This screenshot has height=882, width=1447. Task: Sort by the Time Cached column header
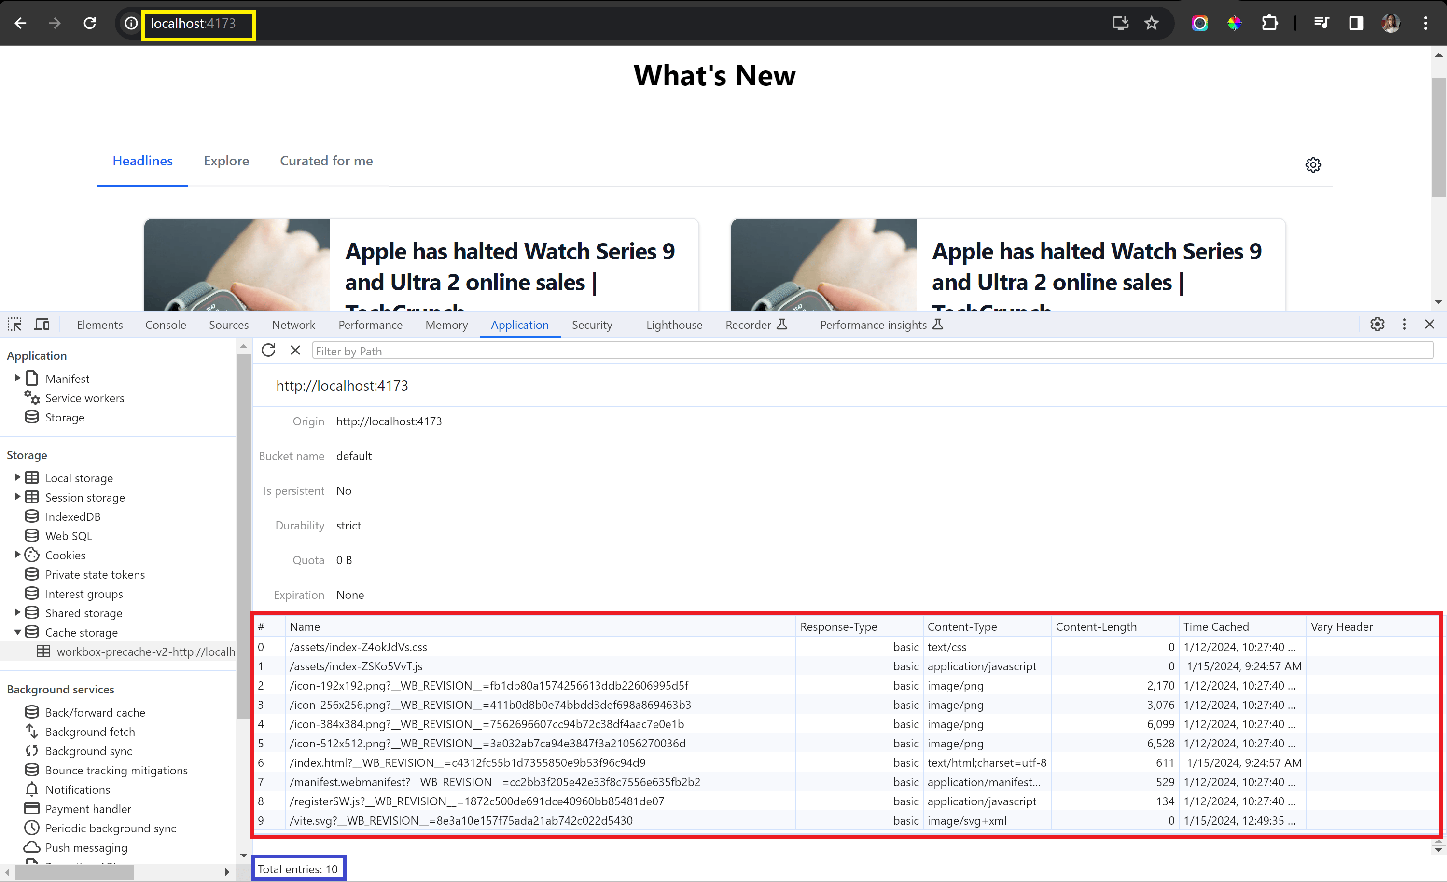click(1242, 627)
